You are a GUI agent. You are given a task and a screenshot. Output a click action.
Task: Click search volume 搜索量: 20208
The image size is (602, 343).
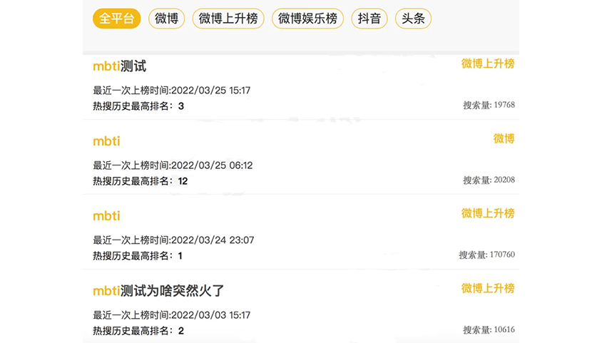point(489,180)
